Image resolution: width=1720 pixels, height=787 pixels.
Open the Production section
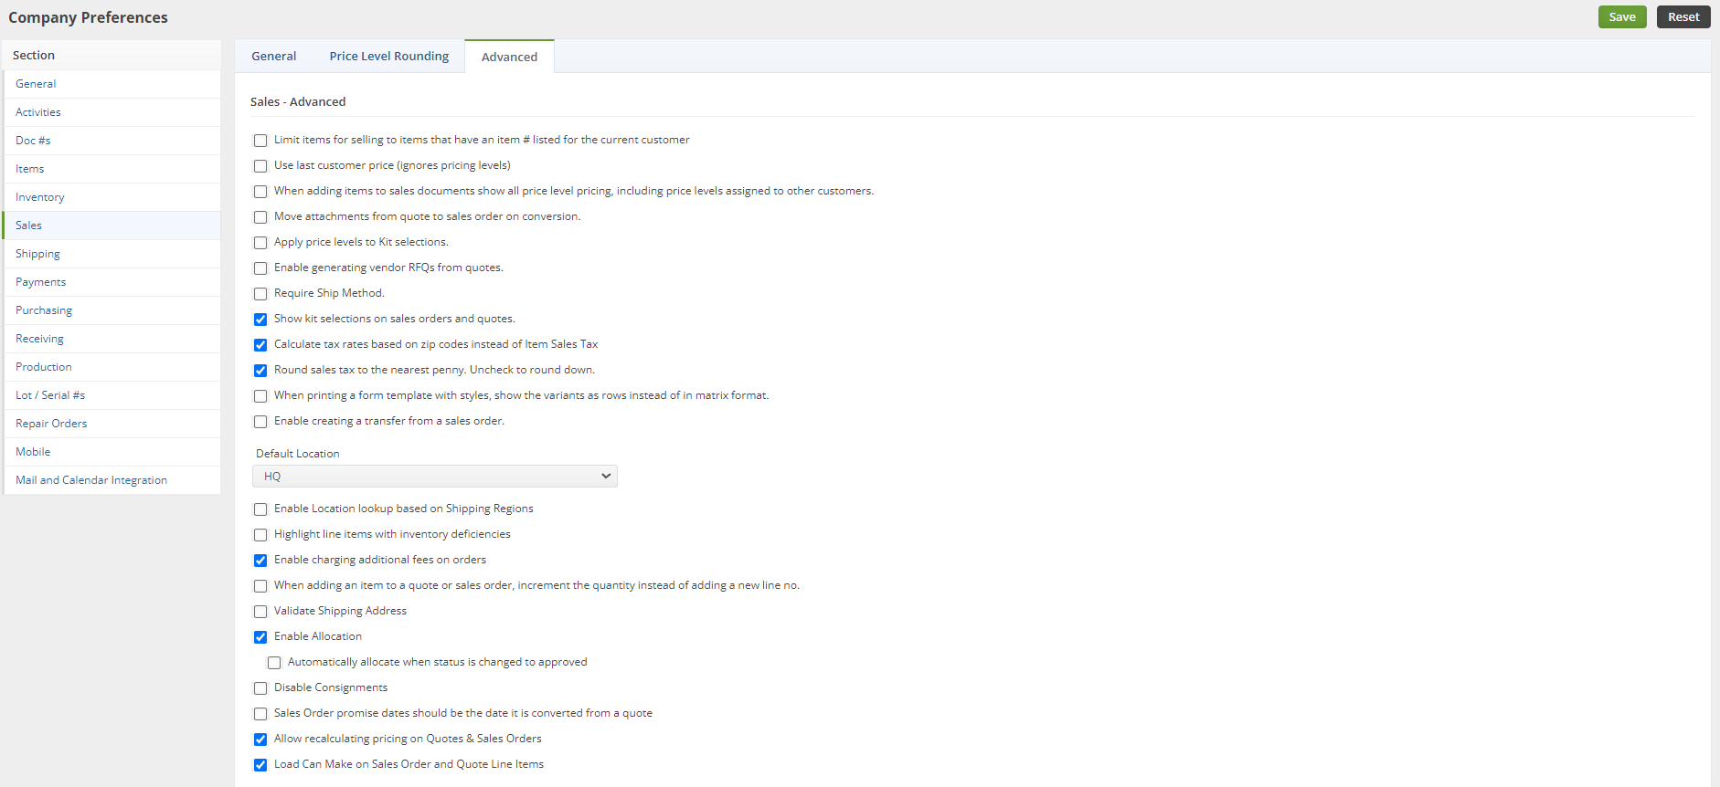(111, 367)
